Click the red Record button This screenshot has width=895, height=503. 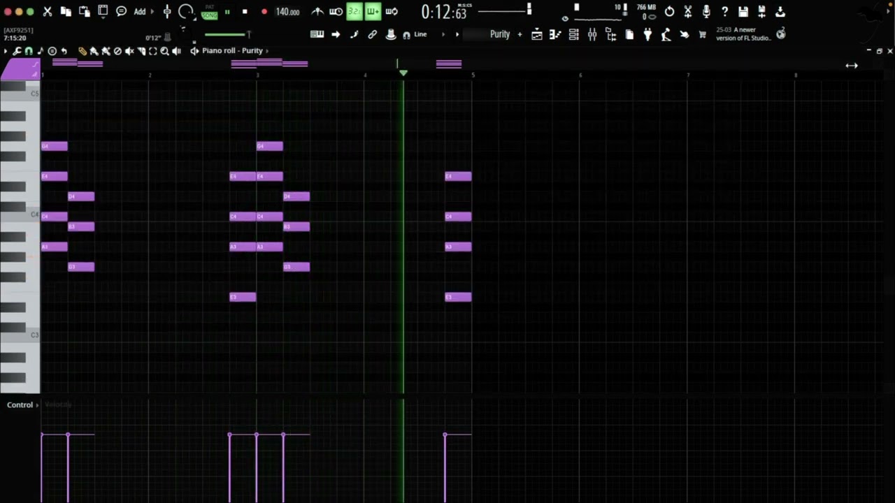click(264, 12)
